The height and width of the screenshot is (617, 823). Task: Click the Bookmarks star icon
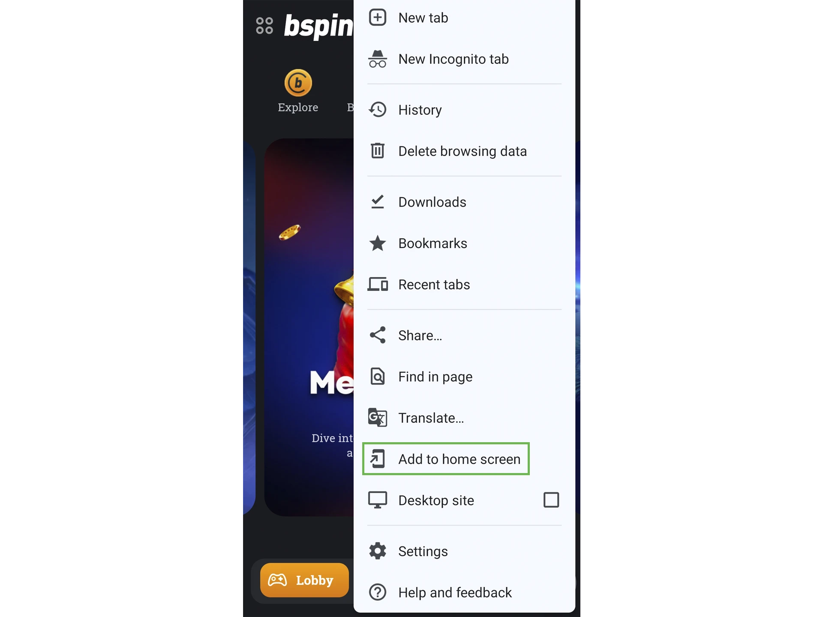[378, 243]
